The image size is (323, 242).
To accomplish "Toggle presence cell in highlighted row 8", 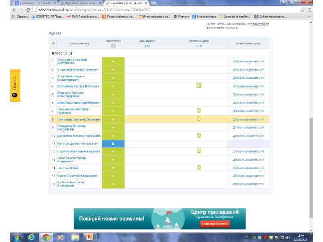I will click(113, 119).
